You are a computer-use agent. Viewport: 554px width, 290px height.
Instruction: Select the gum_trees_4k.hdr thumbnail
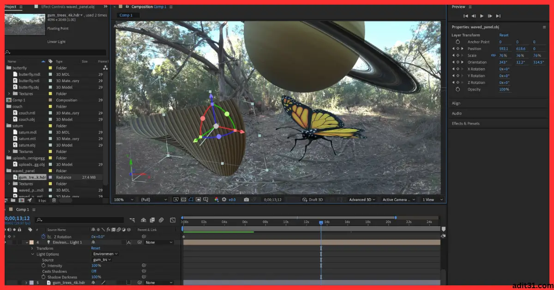pyautogui.click(x=25, y=24)
